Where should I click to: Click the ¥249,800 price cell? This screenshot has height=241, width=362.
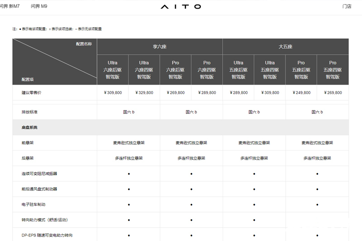[301, 93]
